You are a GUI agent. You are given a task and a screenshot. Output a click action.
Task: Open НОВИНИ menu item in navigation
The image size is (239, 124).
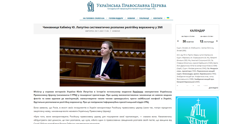(x=131, y=18)
